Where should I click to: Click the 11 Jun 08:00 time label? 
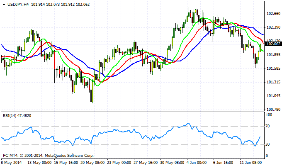(251, 163)
